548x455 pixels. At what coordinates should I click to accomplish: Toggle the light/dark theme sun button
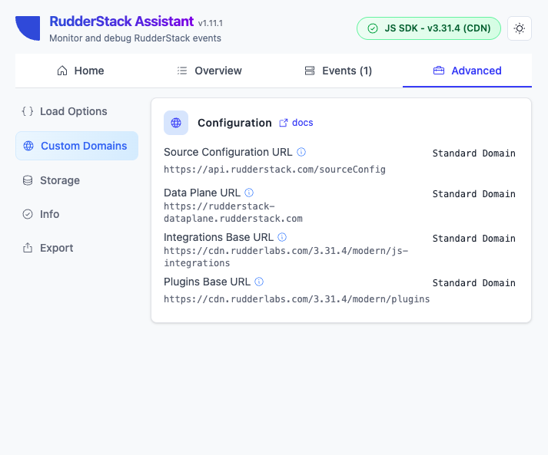[x=520, y=28]
